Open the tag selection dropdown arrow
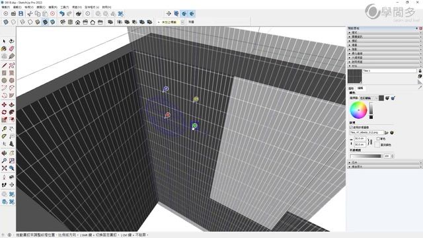Image resolution: width=423 pixels, height=238 pixels. click(182, 22)
